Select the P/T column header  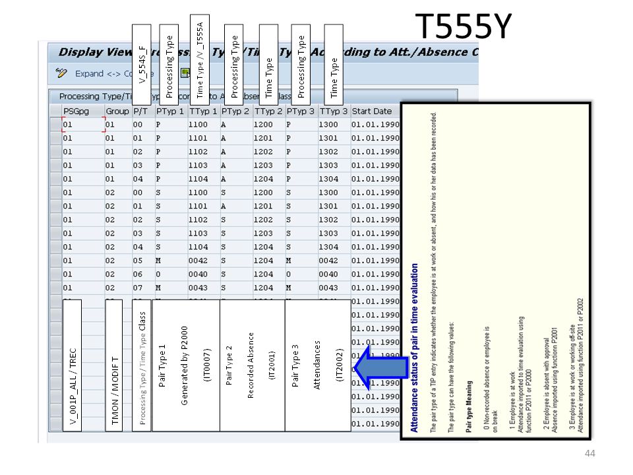tap(143, 111)
